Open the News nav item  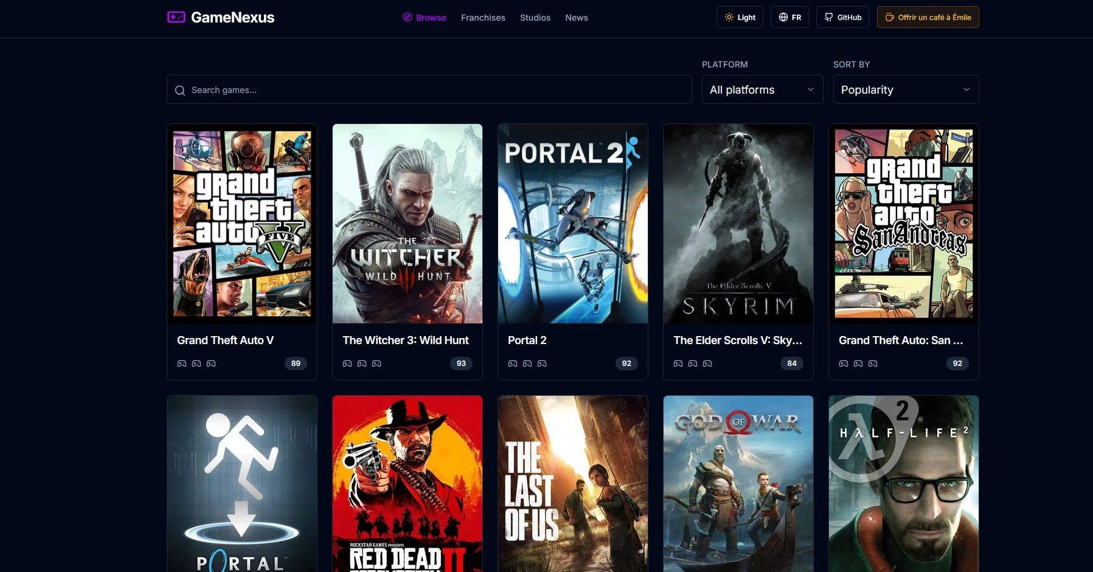coord(577,18)
